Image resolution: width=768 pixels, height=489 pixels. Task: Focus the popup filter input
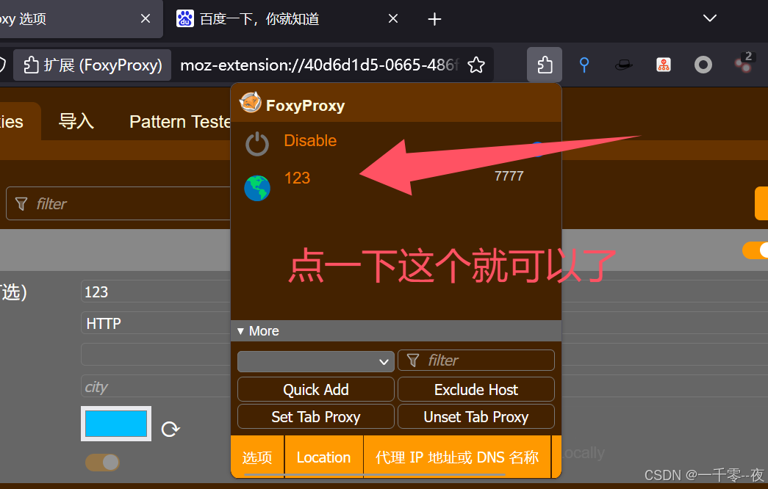click(x=476, y=361)
